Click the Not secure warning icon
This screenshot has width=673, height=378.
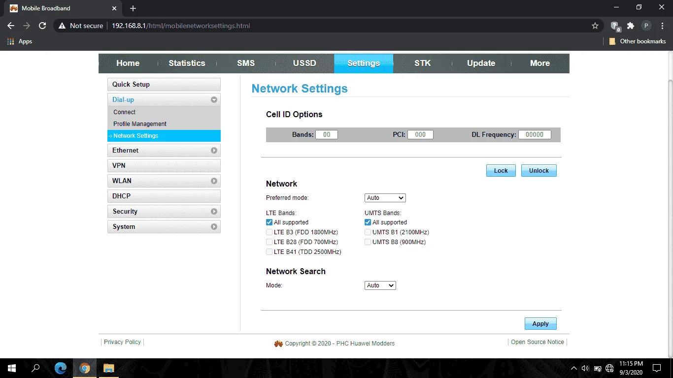pos(62,26)
